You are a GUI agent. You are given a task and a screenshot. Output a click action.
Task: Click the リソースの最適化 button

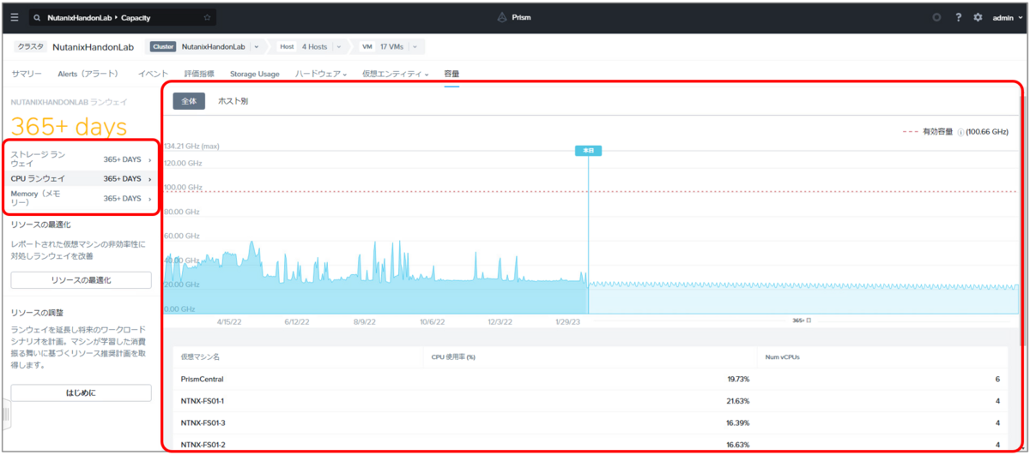(81, 280)
